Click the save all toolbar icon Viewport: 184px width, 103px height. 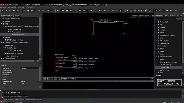click(x=14, y=11)
